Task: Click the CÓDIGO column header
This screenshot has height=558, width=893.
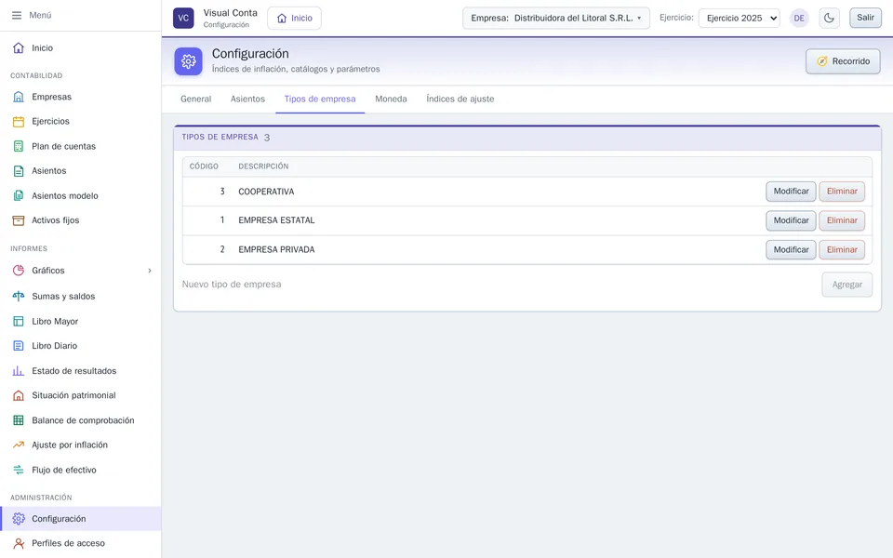Action: [204, 166]
